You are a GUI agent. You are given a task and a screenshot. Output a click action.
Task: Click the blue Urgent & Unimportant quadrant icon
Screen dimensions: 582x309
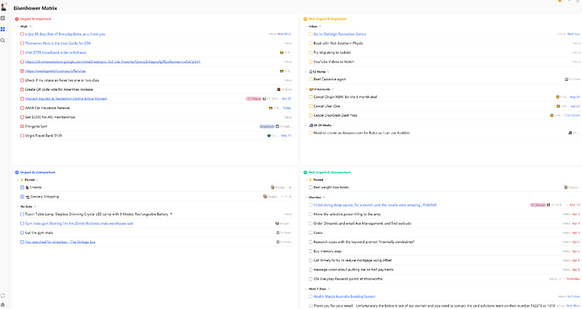click(x=17, y=173)
